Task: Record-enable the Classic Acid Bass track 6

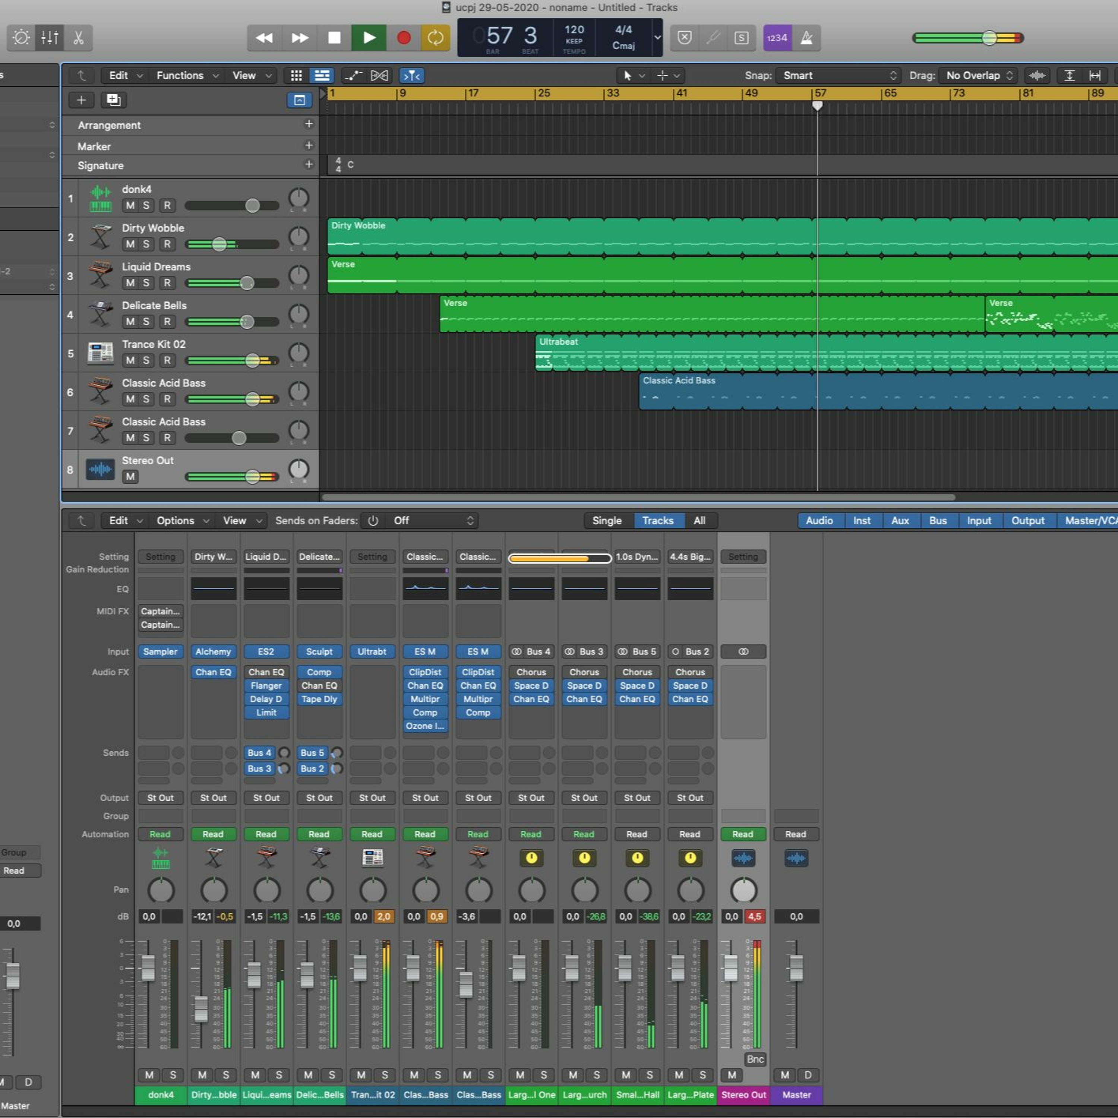Action: (167, 399)
